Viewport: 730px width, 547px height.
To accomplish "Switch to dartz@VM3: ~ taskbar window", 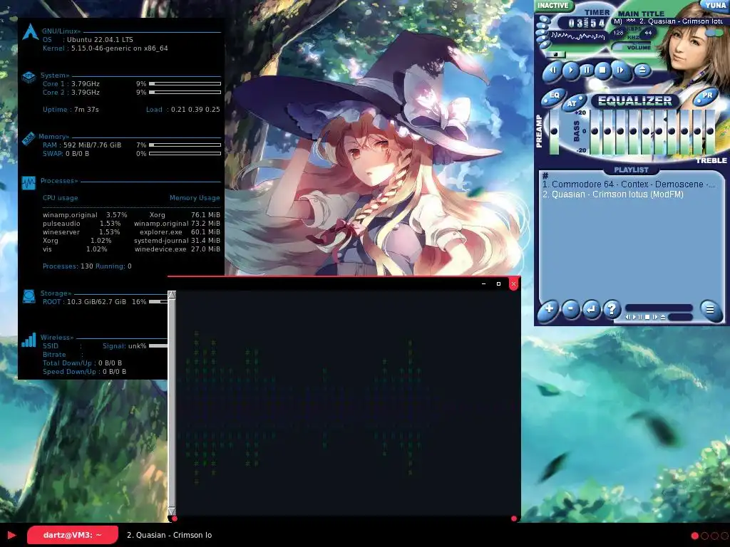I will 72,535.
